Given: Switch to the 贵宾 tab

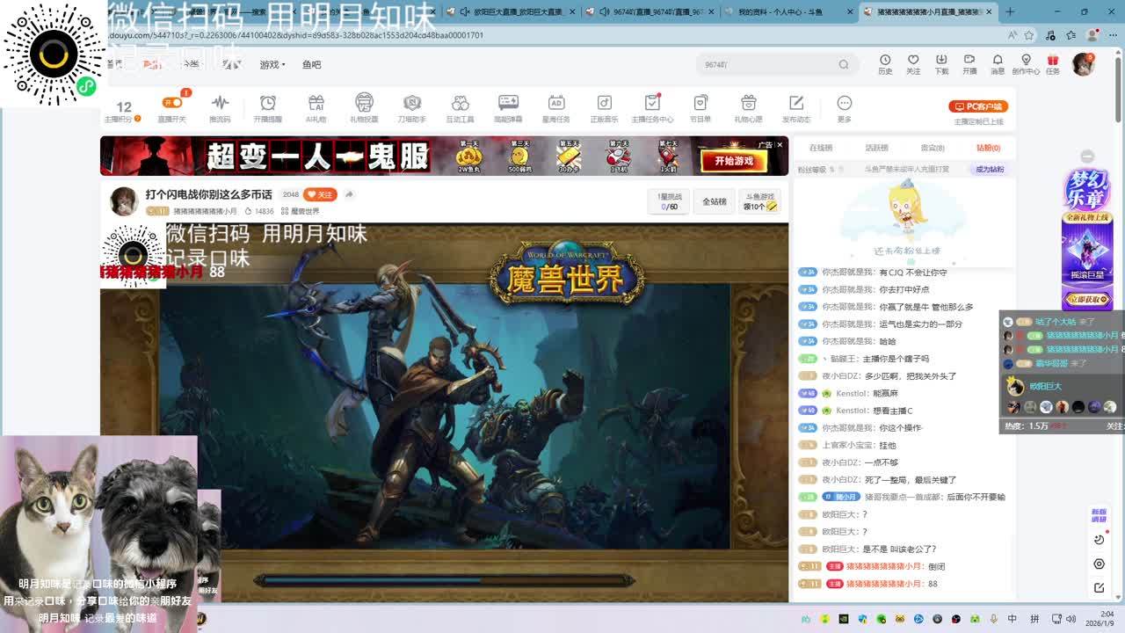Looking at the screenshot, I should [933, 148].
